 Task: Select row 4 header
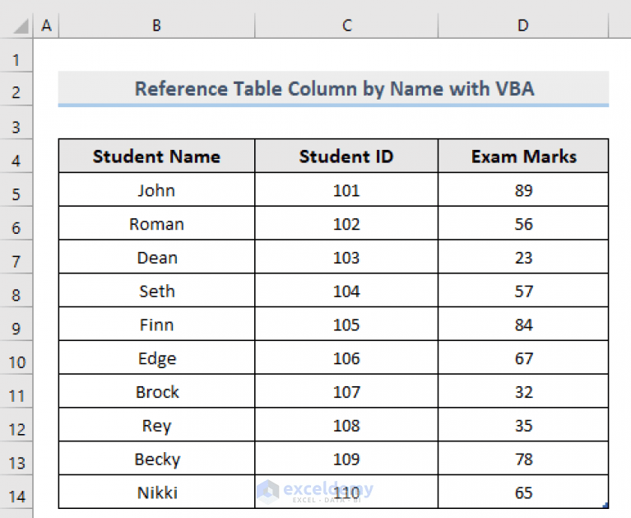16,156
